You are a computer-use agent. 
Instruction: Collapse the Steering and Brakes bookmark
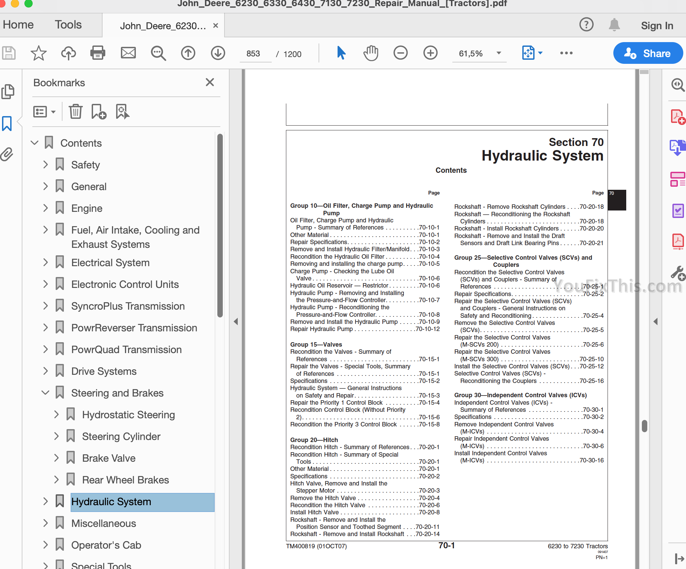(46, 393)
